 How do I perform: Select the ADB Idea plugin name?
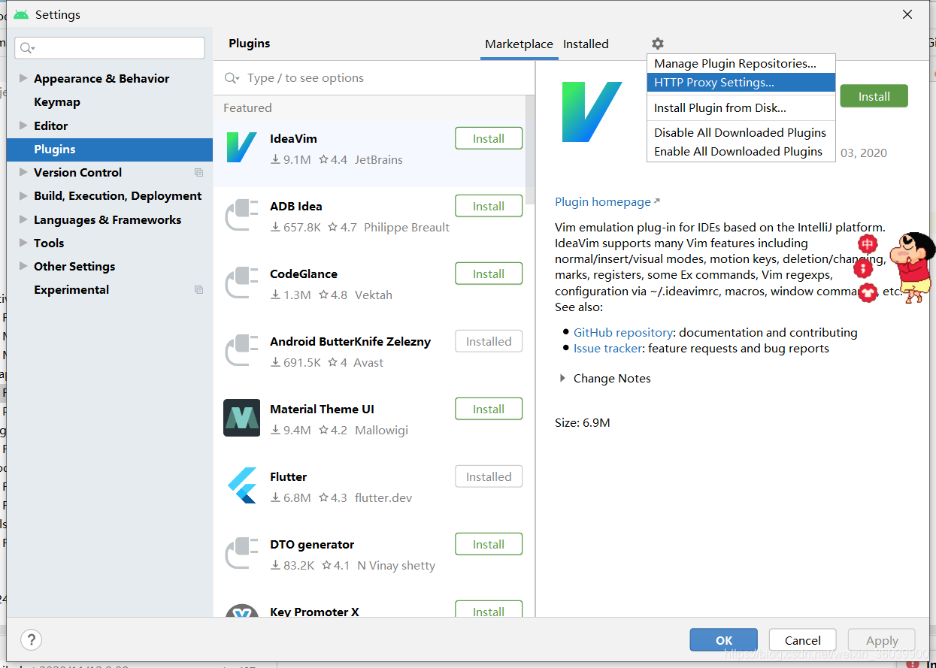pyautogui.click(x=296, y=206)
